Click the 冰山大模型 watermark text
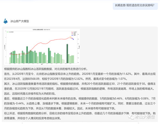The image size is (160, 124). (x=145, y=117)
